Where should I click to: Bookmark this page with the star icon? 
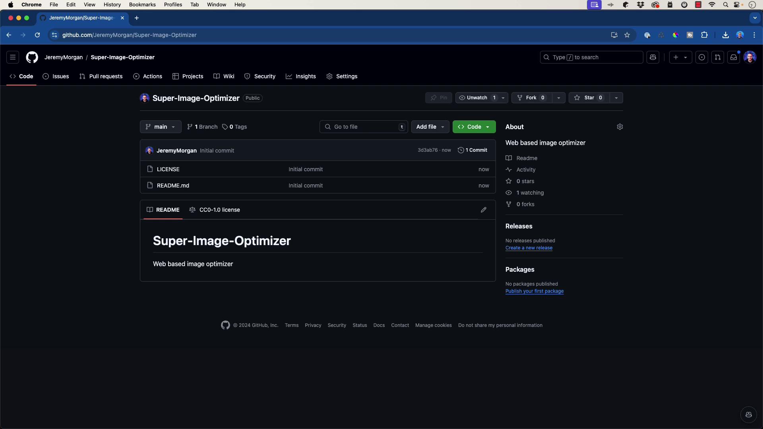click(x=627, y=35)
